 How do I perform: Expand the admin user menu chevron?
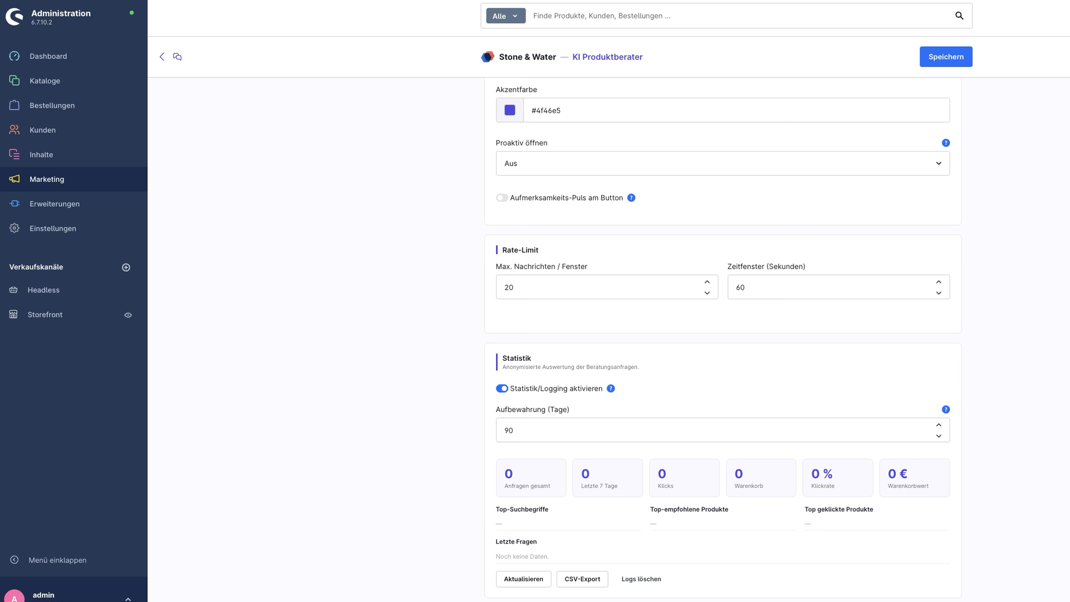[128, 599]
